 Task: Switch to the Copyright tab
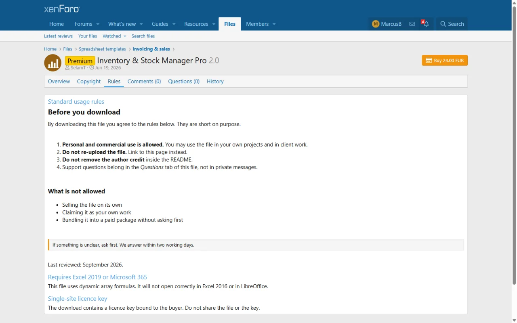click(x=89, y=81)
